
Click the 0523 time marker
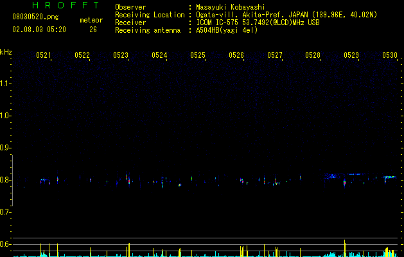coord(121,55)
